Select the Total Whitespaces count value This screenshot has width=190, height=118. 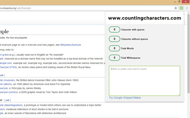[x=114, y=58]
